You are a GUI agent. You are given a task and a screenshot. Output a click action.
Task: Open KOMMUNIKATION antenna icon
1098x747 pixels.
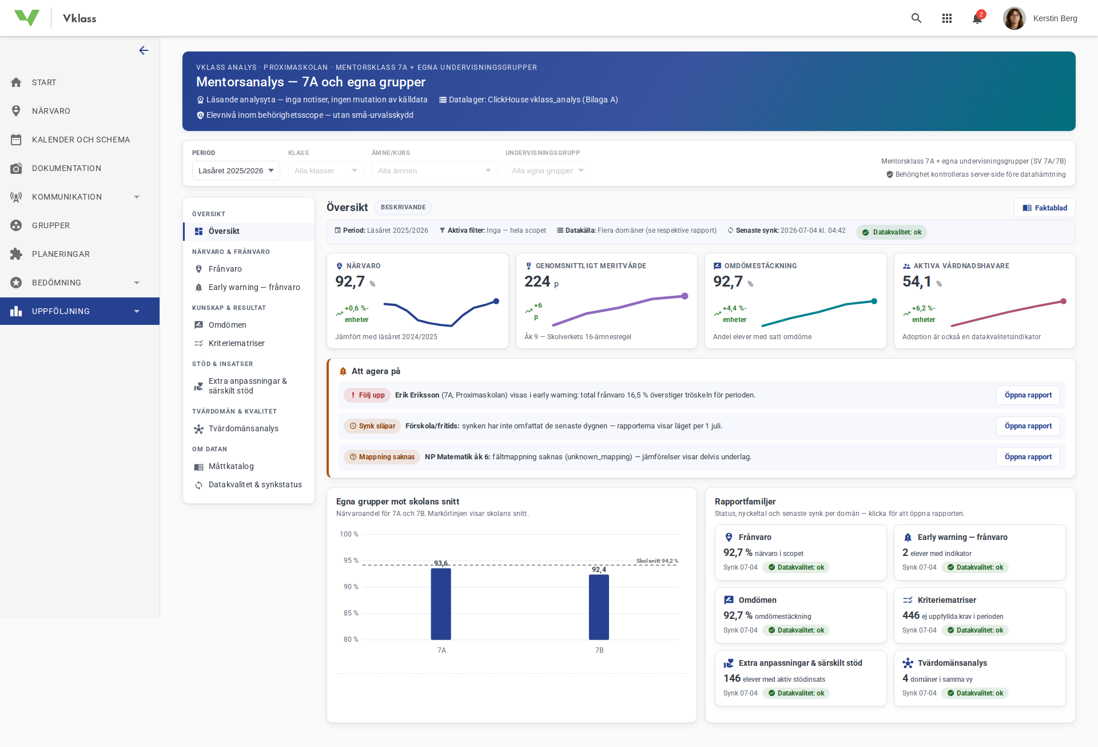coord(16,197)
